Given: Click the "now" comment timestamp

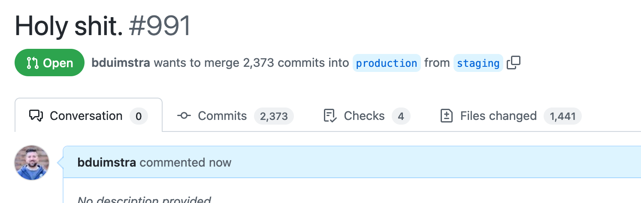Looking at the screenshot, I should point(220,162).
